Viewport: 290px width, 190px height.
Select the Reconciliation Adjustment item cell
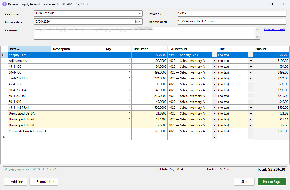(29, 131)
